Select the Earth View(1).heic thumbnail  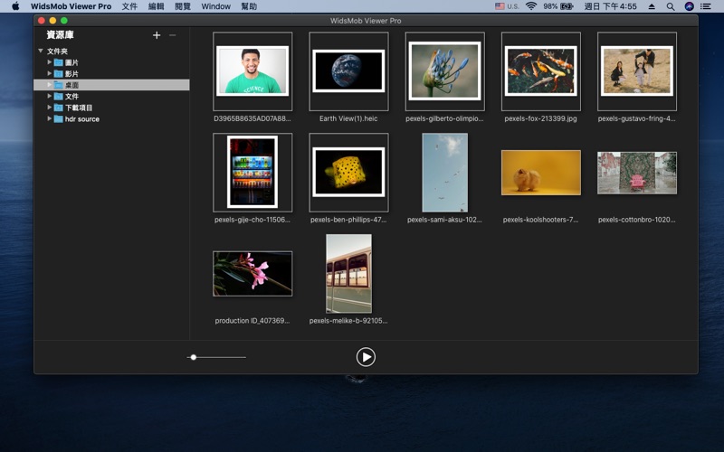coord(348,71)
